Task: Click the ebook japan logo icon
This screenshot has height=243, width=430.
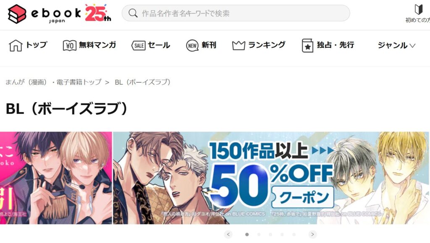Action: click(17, 14)
